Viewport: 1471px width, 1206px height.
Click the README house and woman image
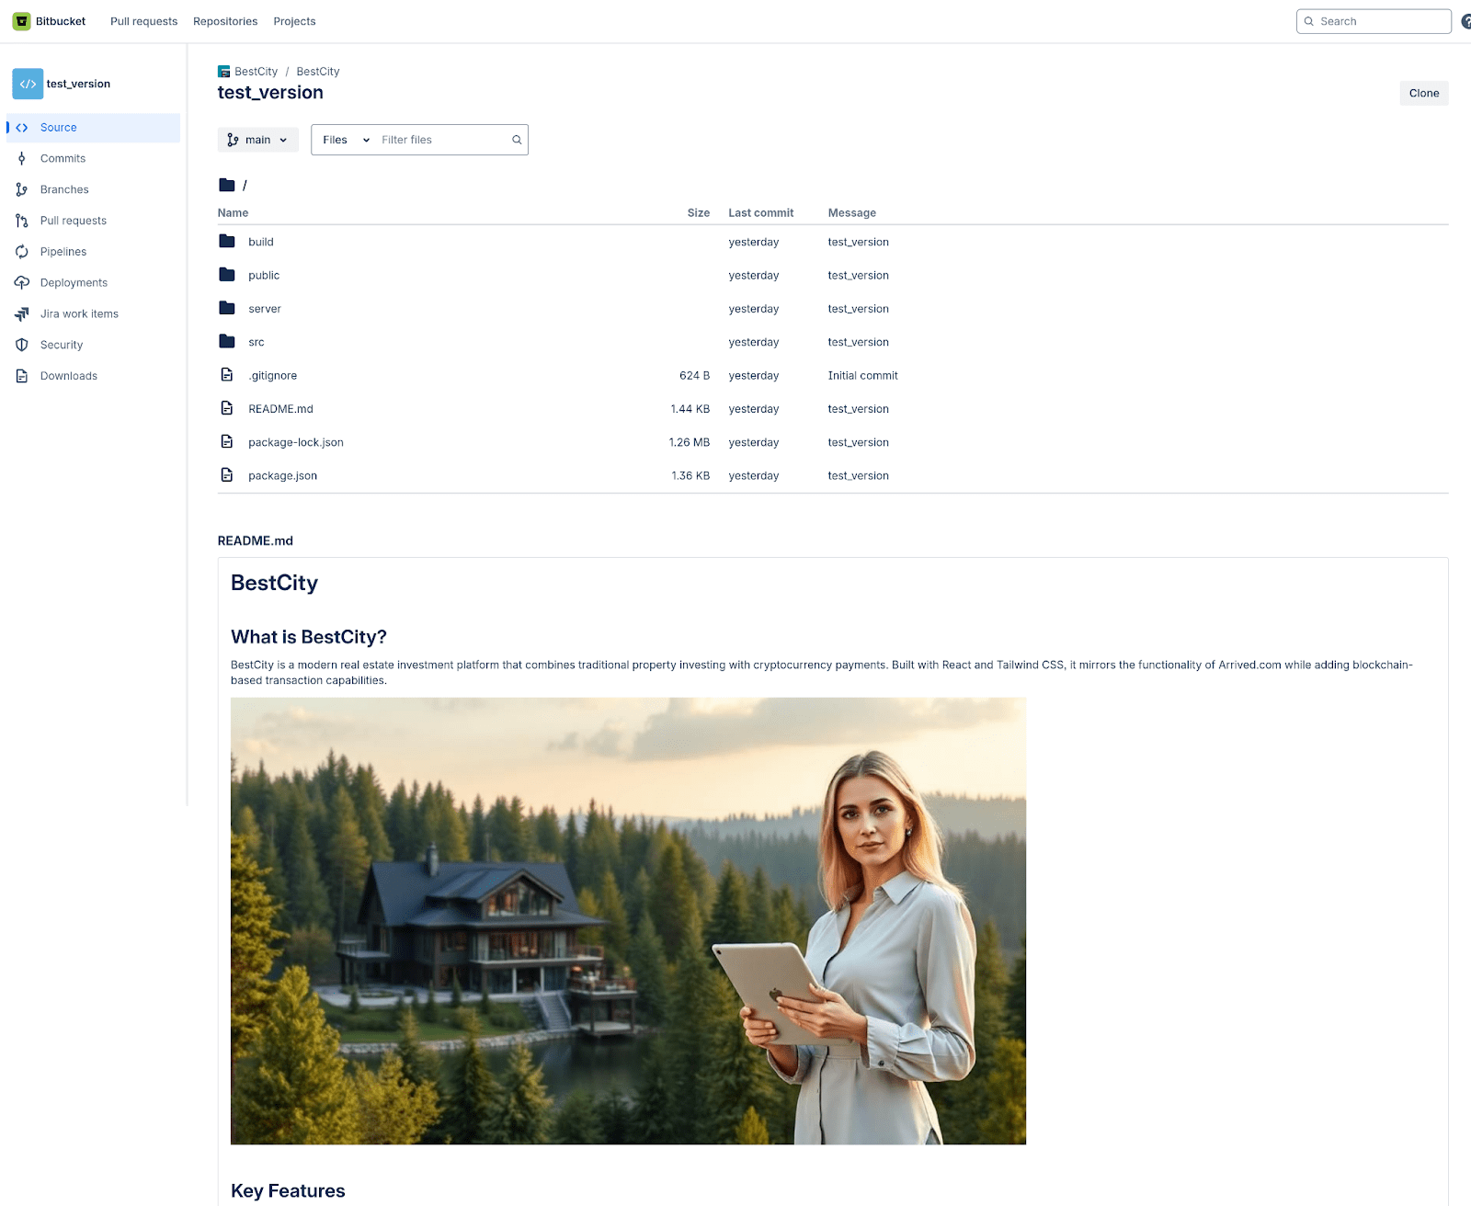[628, 921]
